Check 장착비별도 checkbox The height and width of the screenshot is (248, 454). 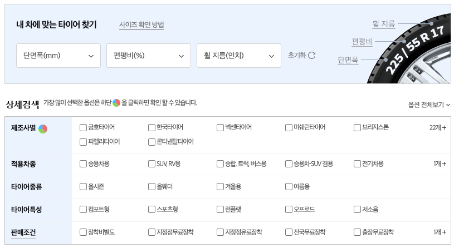coord(83,232)
